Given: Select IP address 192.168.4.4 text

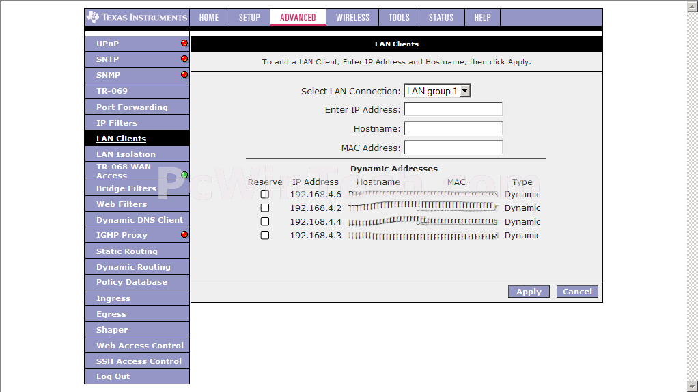Looking at the screenshot, I should pos(316,221).
